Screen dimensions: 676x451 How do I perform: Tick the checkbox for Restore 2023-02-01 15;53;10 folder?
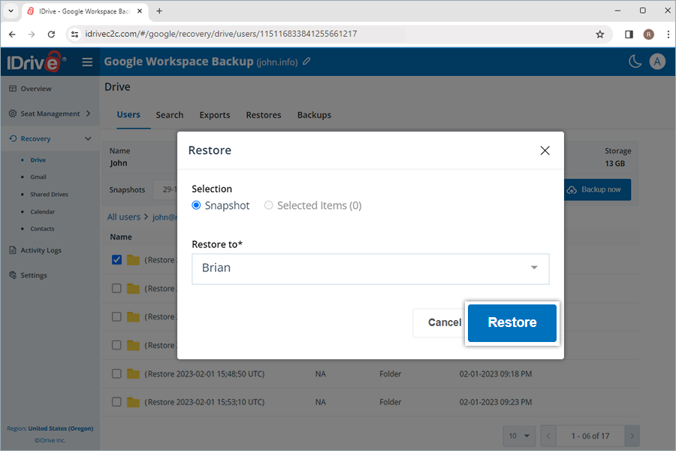coord(116,402)
